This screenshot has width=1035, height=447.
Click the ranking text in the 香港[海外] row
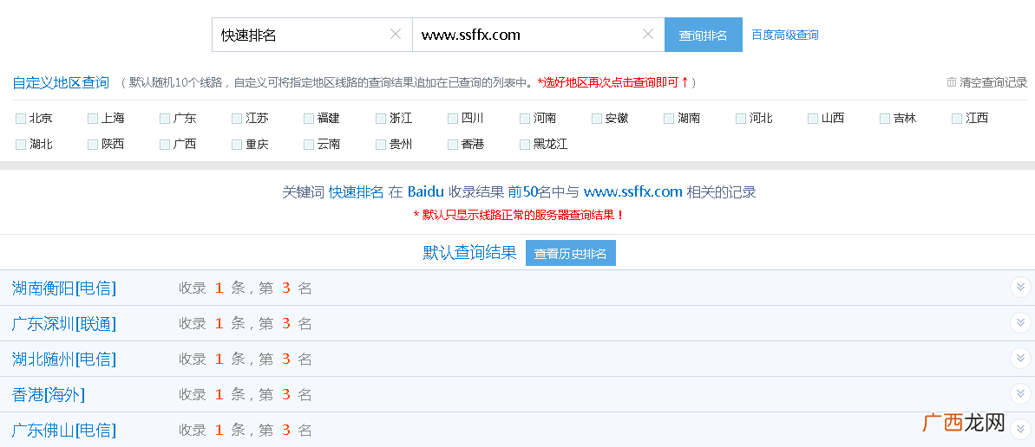coord(245,394)
